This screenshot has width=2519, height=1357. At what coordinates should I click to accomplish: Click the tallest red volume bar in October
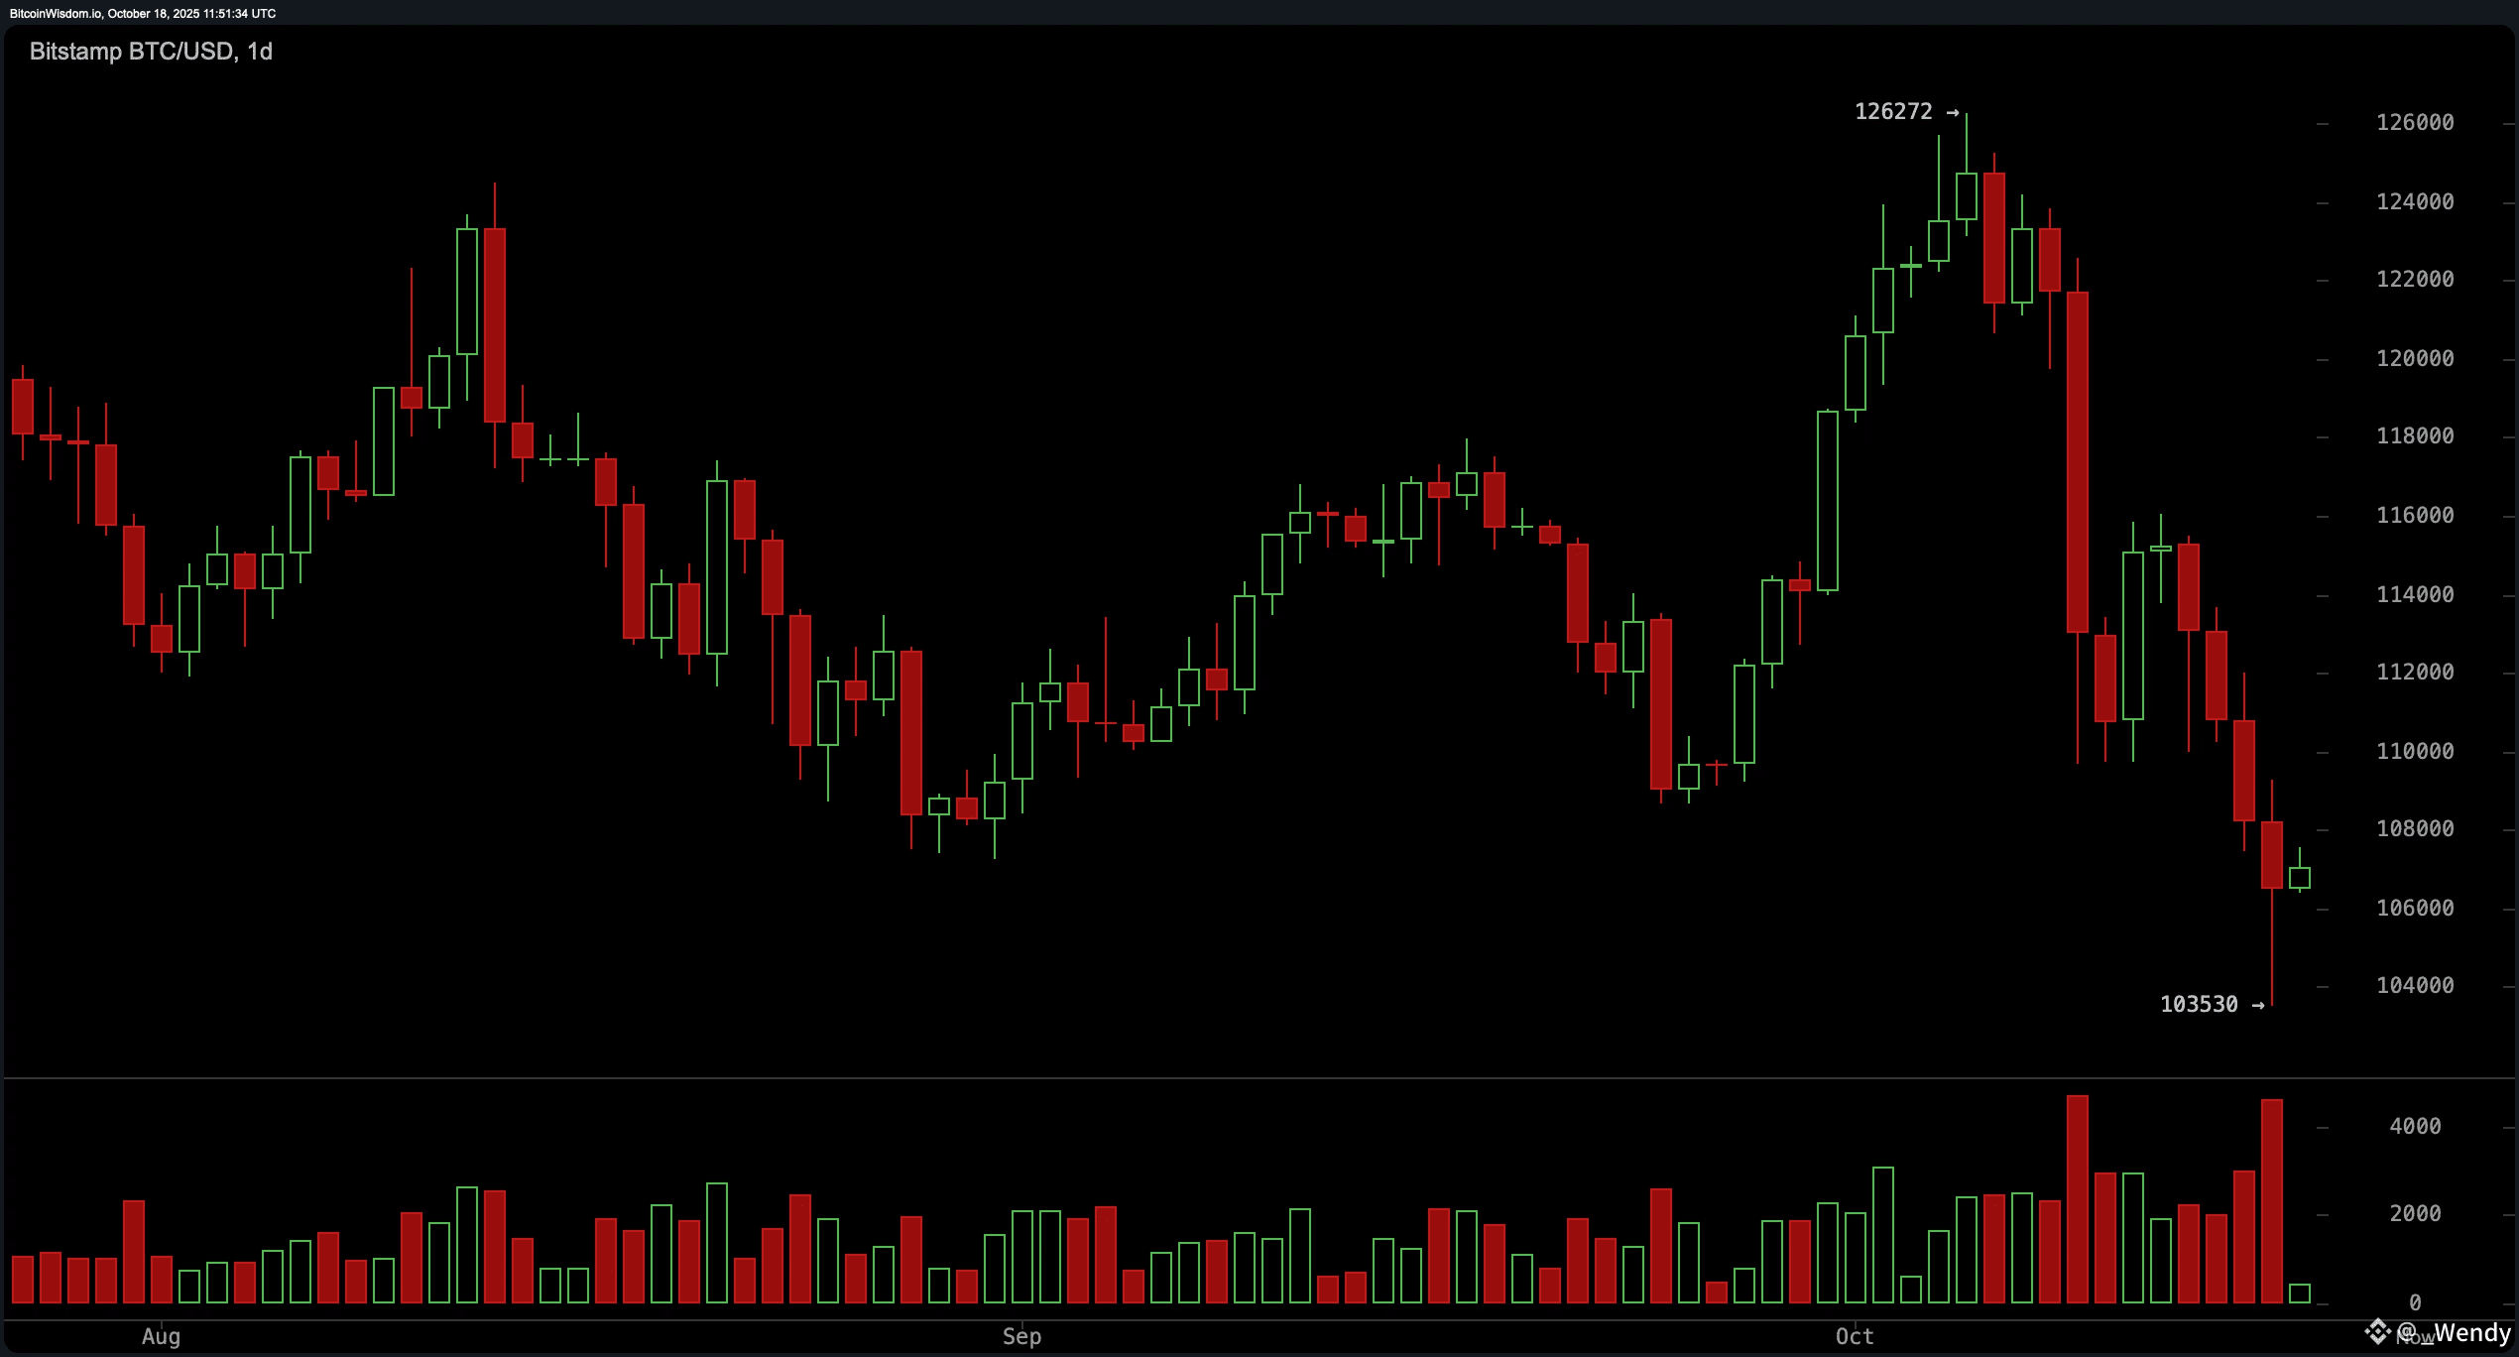click(2078, 1200)
